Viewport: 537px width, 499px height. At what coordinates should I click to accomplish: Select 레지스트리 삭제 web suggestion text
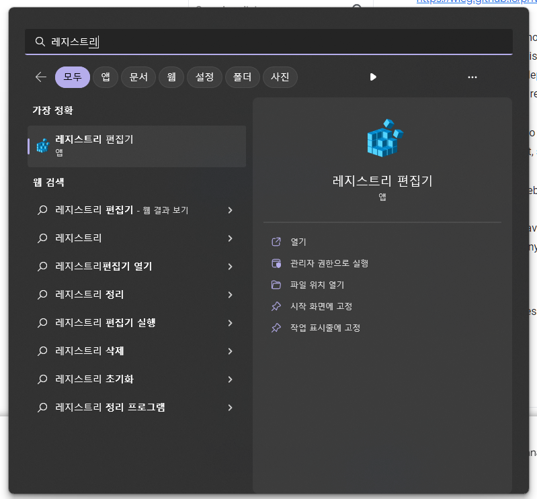pyautogui.click(x=89, y=351)
